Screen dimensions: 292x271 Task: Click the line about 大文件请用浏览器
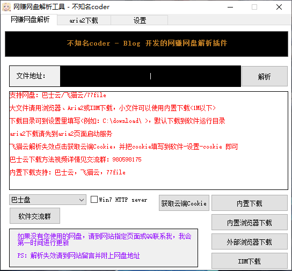tap(113, 108)
